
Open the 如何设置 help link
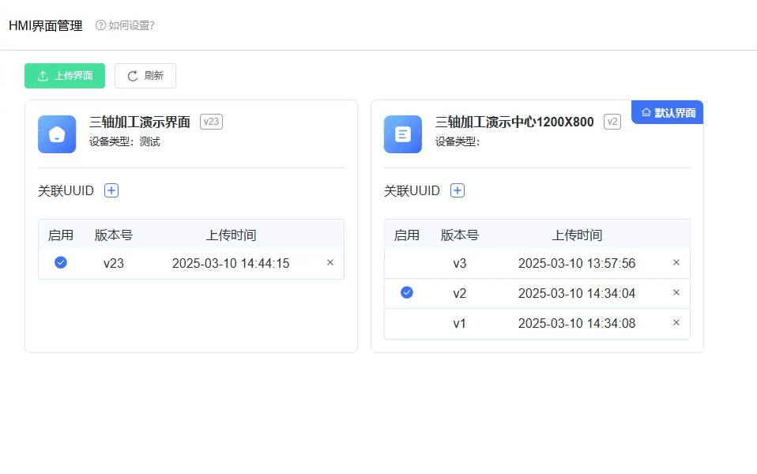tap(125, 25)
